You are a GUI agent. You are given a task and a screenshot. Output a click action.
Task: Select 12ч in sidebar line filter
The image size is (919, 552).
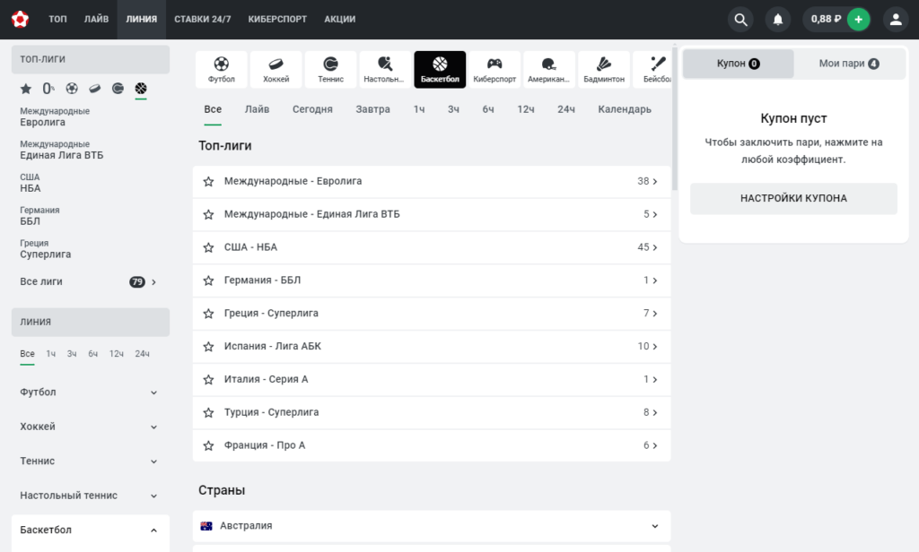[116, 354]
